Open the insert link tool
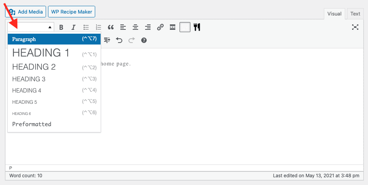This screenshot has width=368, height=185. point(160,27)
